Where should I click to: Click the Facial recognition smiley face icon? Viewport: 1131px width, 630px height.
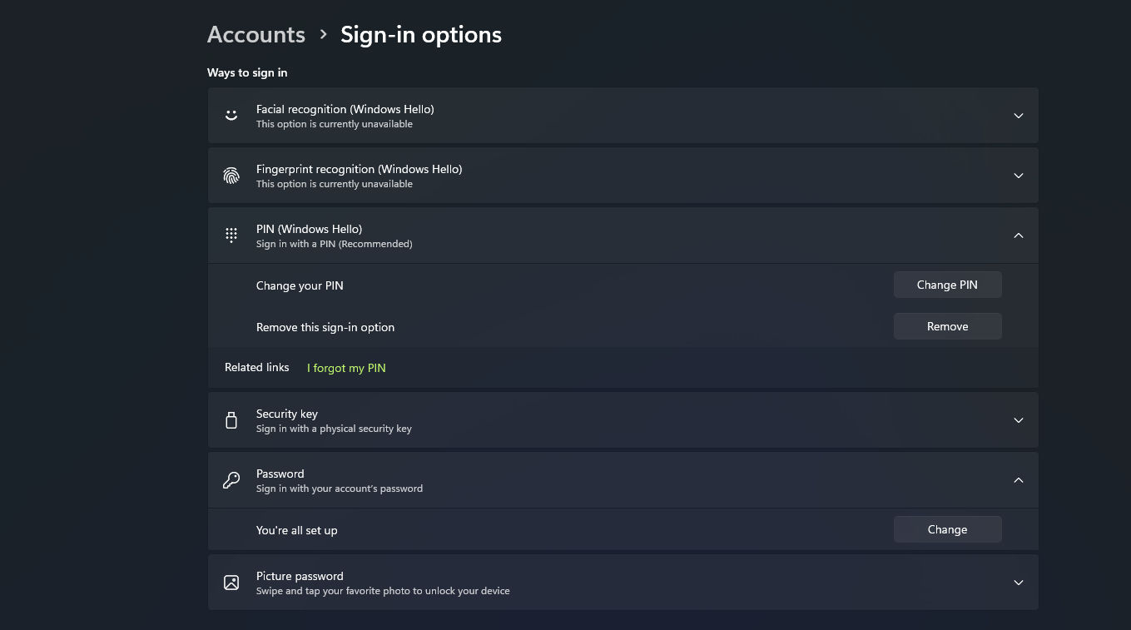231,116
